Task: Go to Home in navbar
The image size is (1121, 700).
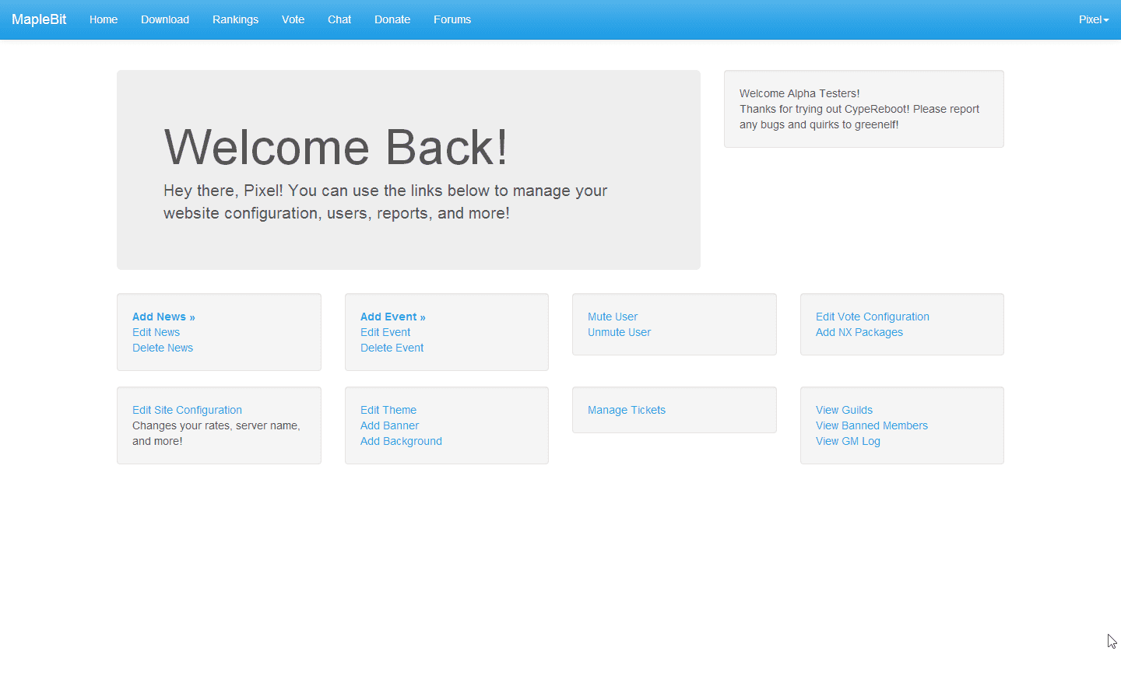Action: tap(104, 19)
